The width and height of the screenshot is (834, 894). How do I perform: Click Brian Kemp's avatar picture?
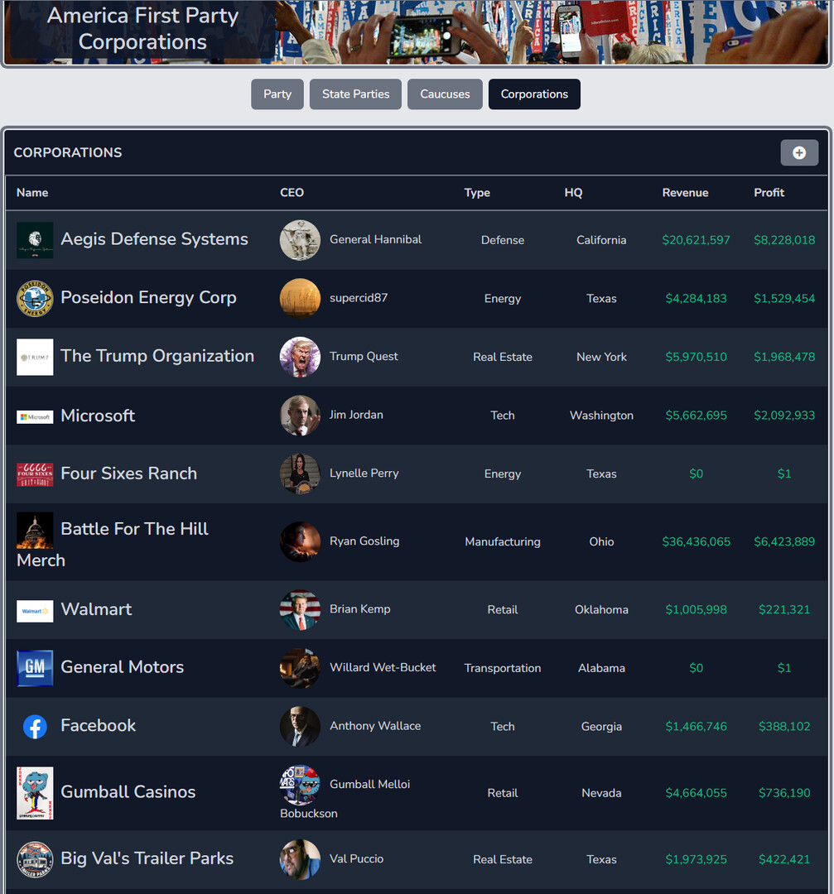pyautogui.click(x=300, y=610)
